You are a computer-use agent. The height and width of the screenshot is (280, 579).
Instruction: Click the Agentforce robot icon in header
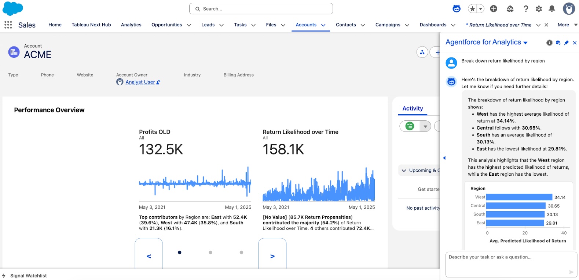[457, 9]
